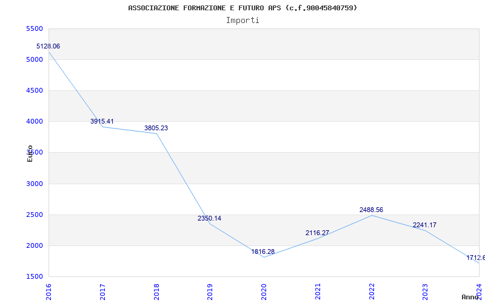Click the x-axis year 2016
The width and height of the screenshot is (485, 303).
pyautogui.click(x=48, y=291)
